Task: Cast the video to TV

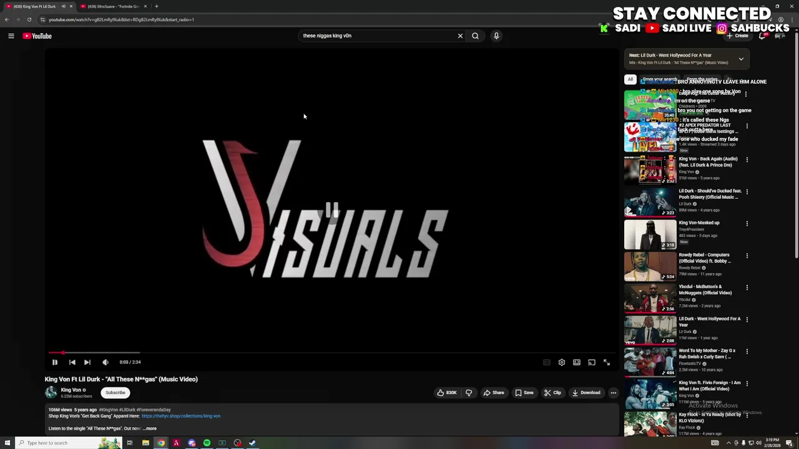Action: [592, 362]
